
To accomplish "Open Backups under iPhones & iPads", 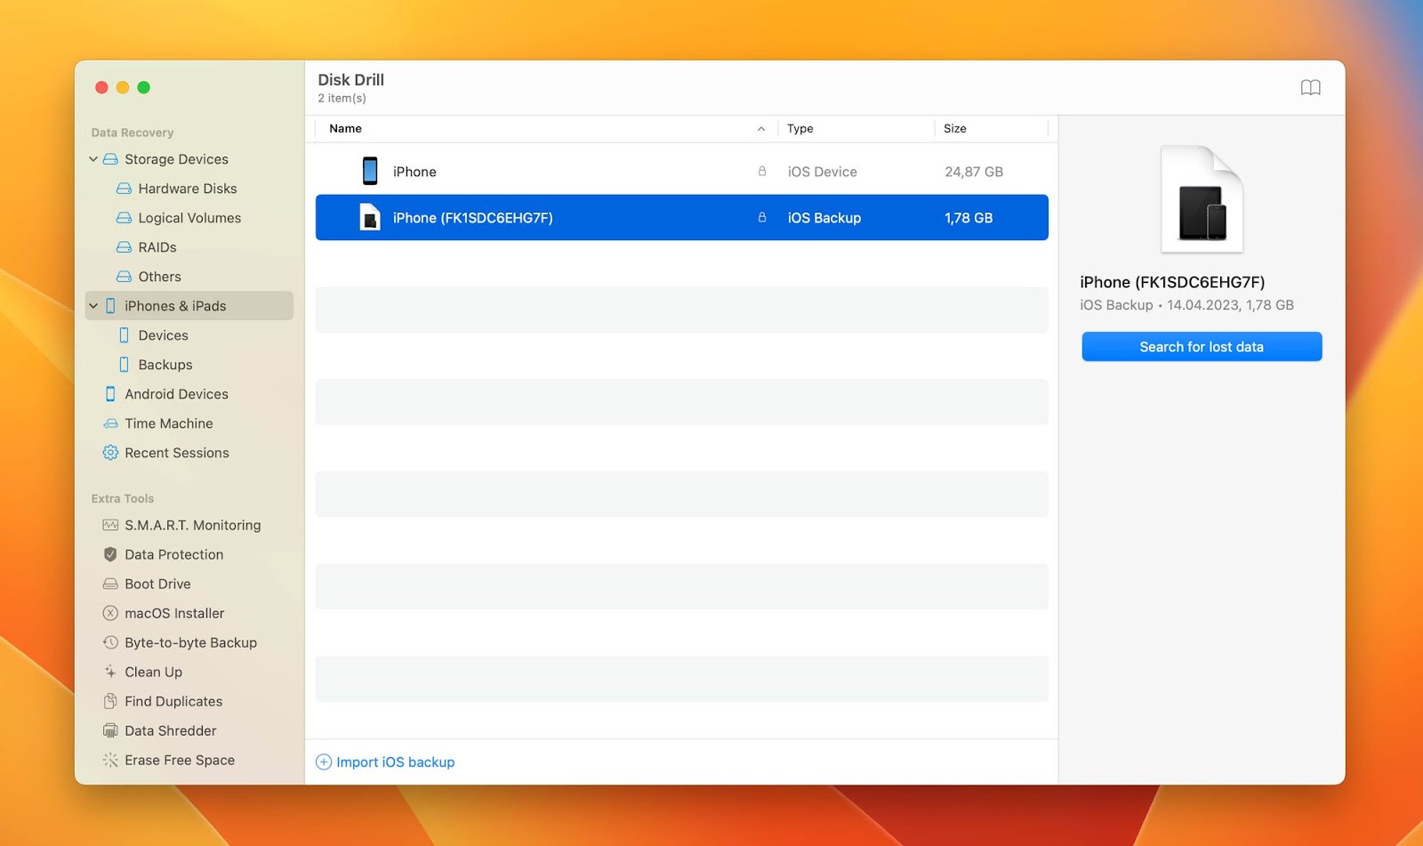I will click(165, 365).
